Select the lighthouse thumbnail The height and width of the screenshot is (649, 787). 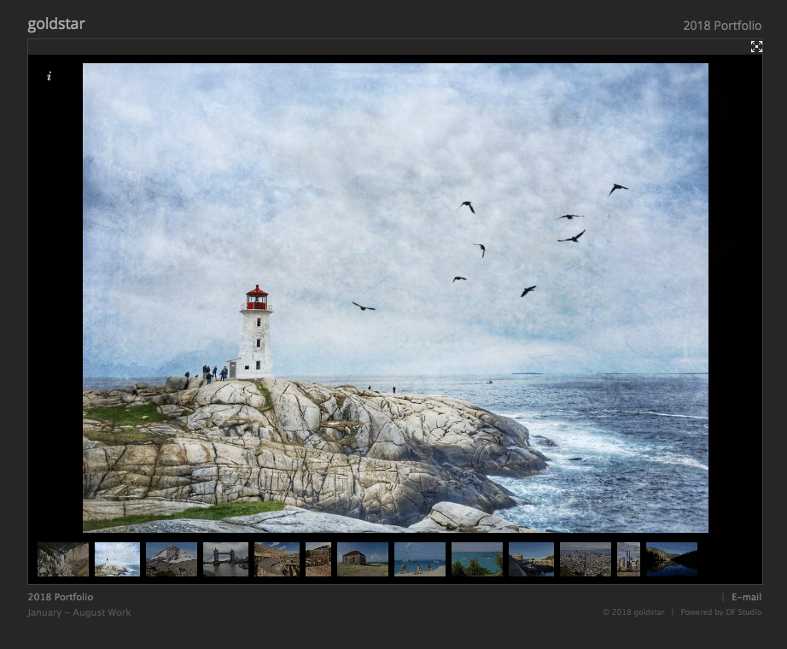pos(117,559)
